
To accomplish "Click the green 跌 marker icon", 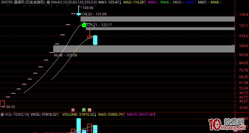I will point(84,110).
